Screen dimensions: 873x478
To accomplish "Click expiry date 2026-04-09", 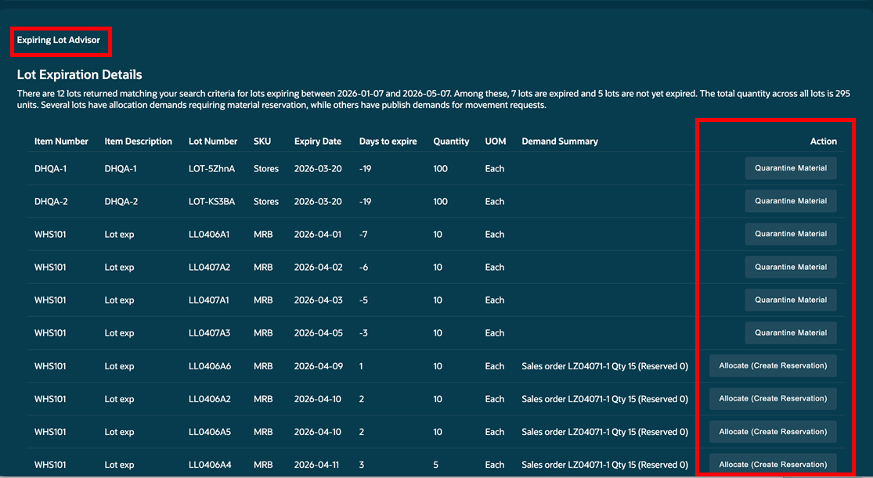I will [x=319, y=366].
